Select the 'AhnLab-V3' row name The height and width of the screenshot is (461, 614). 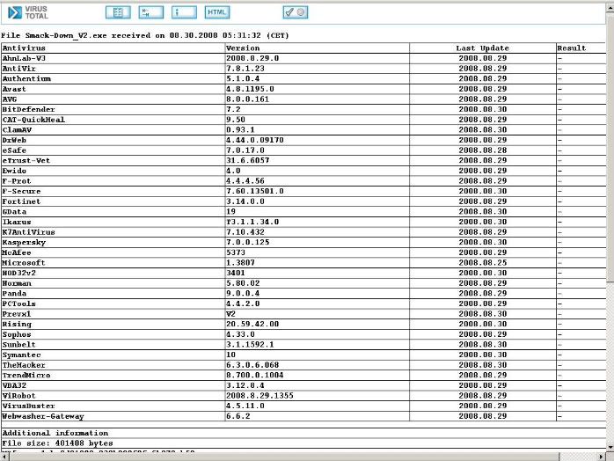pyautogui.click(x=24, y=58)
